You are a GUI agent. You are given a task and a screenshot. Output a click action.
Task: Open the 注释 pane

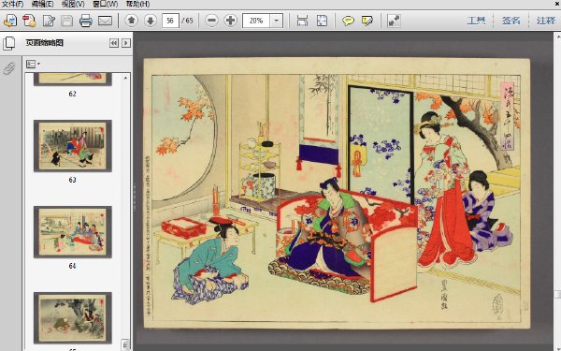coord(546,21)
